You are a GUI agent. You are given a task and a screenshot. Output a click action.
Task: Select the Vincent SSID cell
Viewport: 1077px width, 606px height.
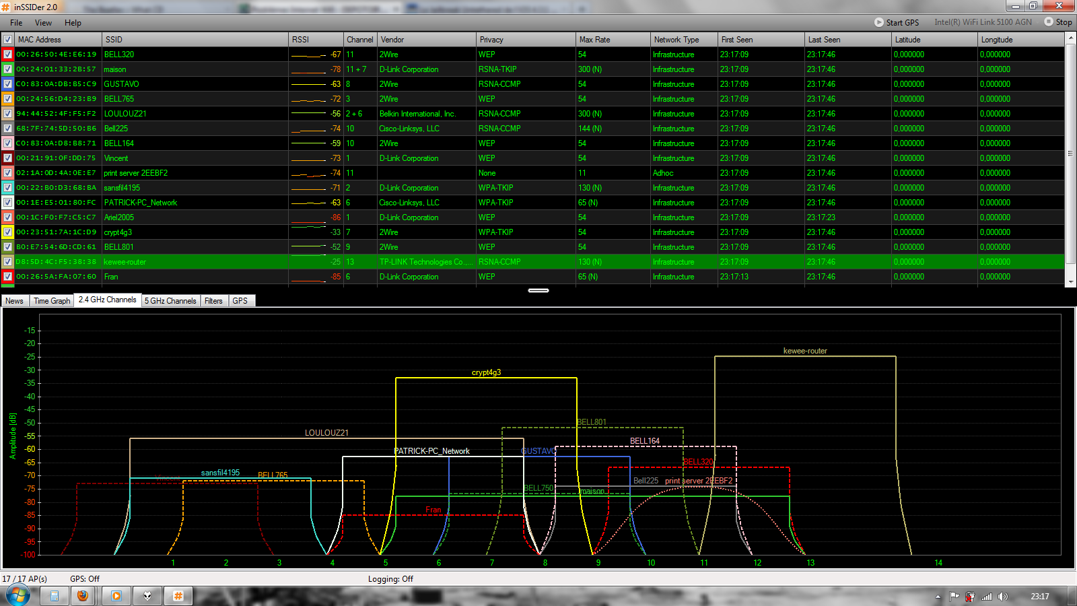click(x=195, y=158)
